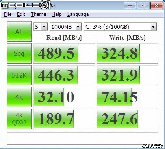Viewport: 165px width, 149px height.
Task: Maximize the benchmark window
Action: pos(143,6)
